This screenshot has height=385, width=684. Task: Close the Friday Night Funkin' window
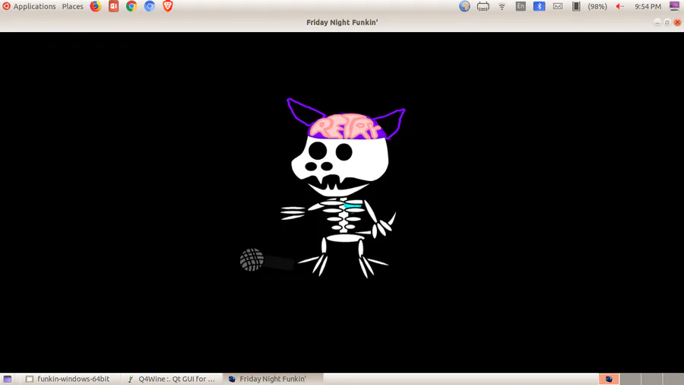[677, 22]
